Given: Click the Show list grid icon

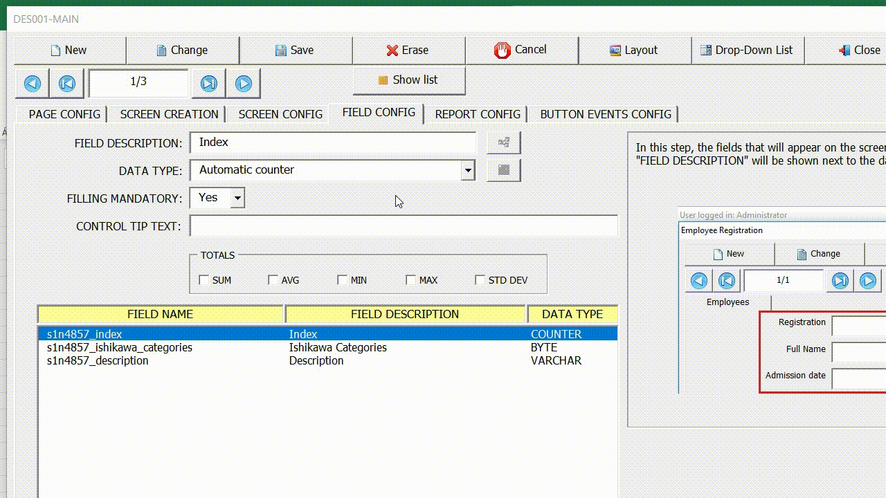Looking at the screenshot, I should (383, 80).
